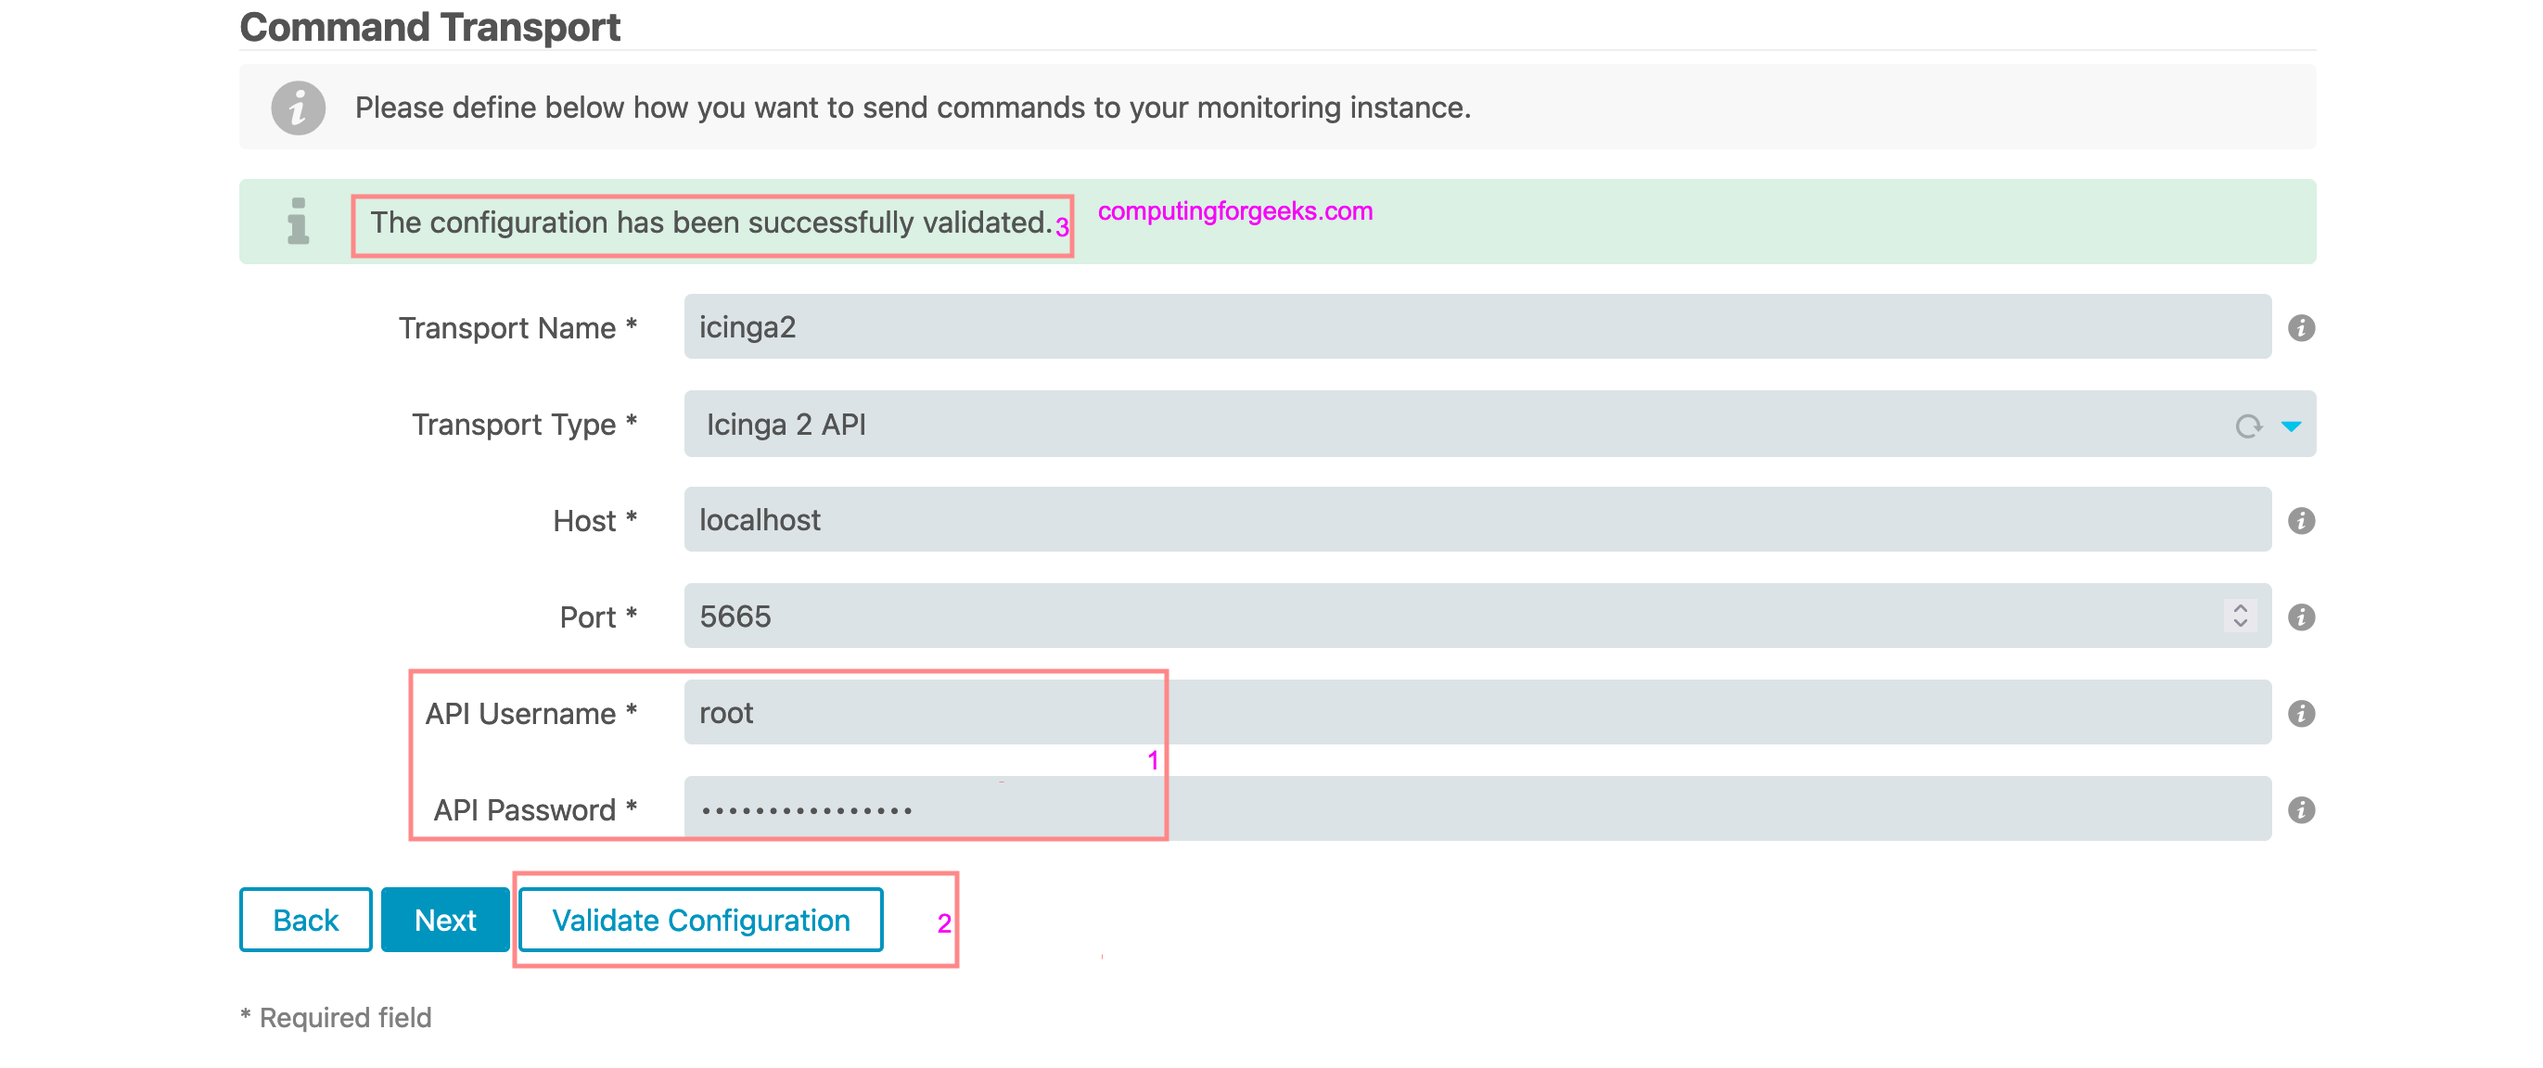Proceed with the Next button
The image size is (2543, 1068).
point(445,920)
